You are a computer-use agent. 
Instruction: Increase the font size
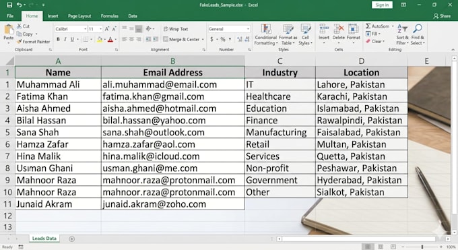107,29
